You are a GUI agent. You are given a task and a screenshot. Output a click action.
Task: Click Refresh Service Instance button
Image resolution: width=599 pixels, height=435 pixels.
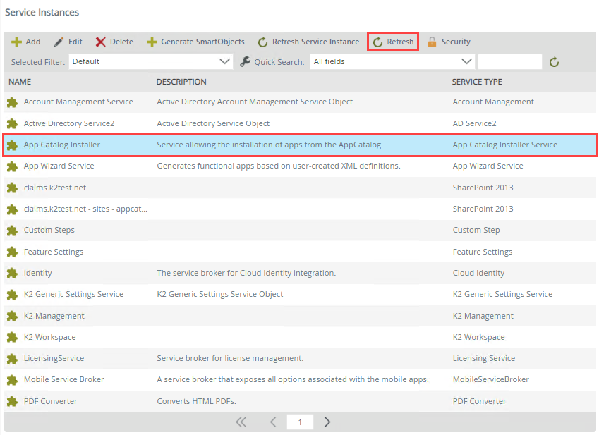click(x=308, y=42)
